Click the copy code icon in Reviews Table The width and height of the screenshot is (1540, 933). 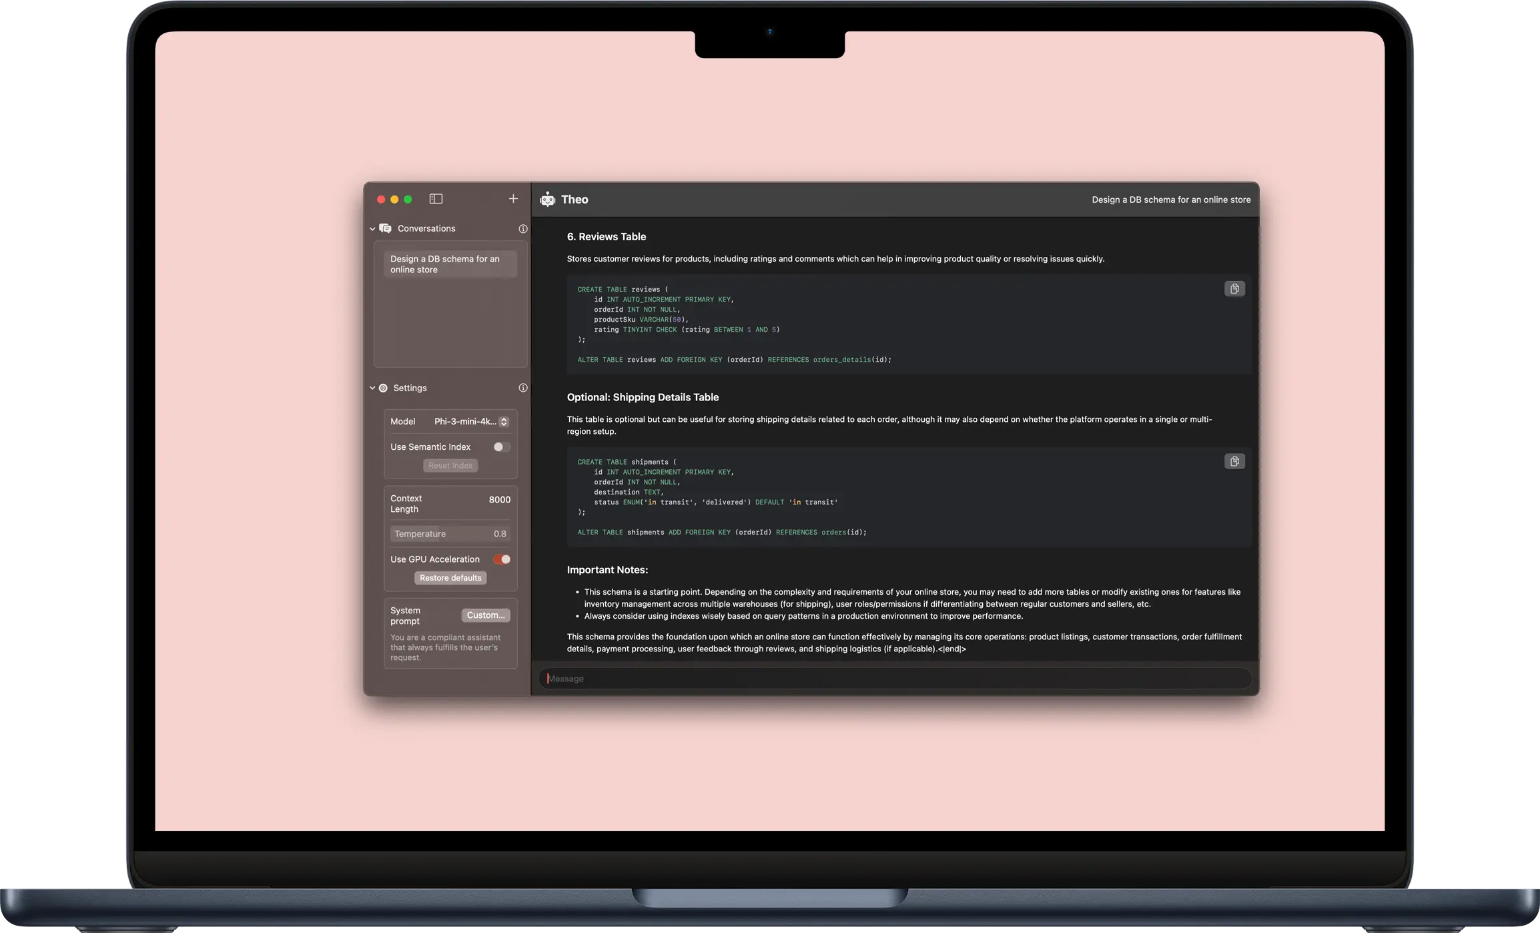click(x=1234, y=288)
